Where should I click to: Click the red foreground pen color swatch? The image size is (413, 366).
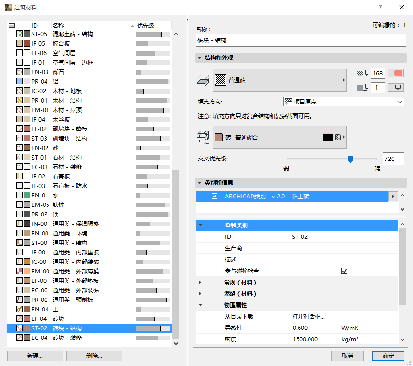[395, 74]
